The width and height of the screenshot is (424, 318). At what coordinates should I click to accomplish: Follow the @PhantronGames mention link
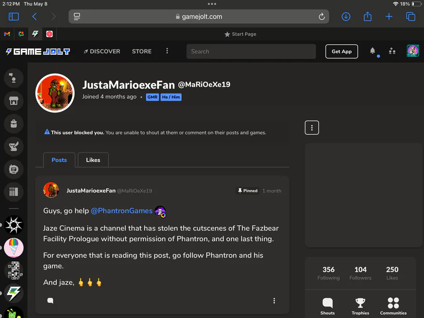click(x=122, y=211)
